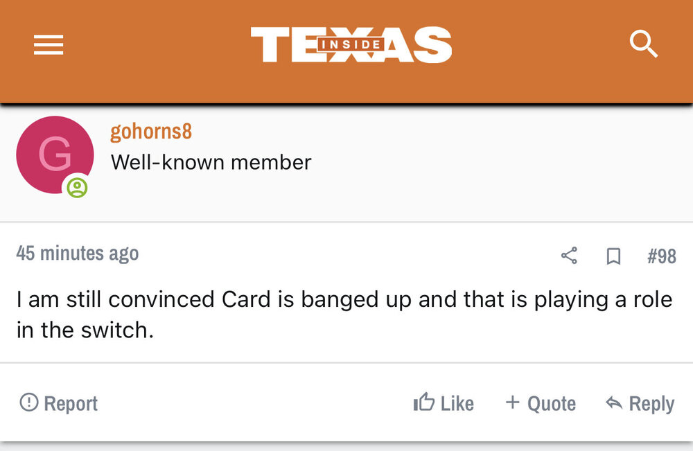
Task: Click the green online status badge
Action: tap(77, 187)
